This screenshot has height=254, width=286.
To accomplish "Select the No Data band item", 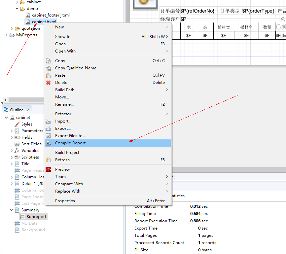I will click(x=29, y=223).
